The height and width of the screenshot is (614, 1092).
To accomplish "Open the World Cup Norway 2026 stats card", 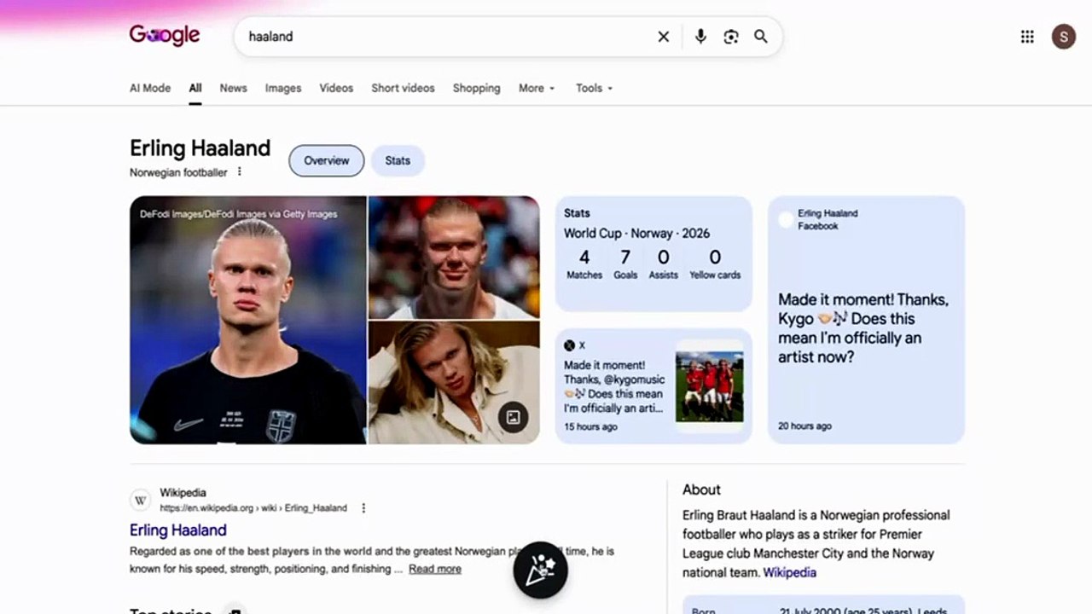I will click(x=653, y=254).
